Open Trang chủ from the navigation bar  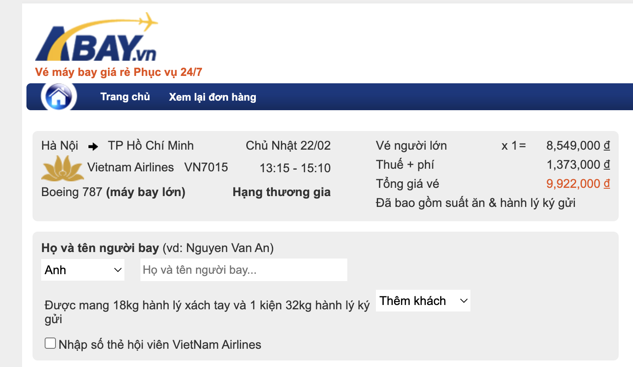point(125,96)
